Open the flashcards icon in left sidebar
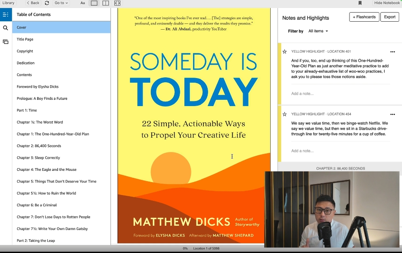 tap(5, 42)
